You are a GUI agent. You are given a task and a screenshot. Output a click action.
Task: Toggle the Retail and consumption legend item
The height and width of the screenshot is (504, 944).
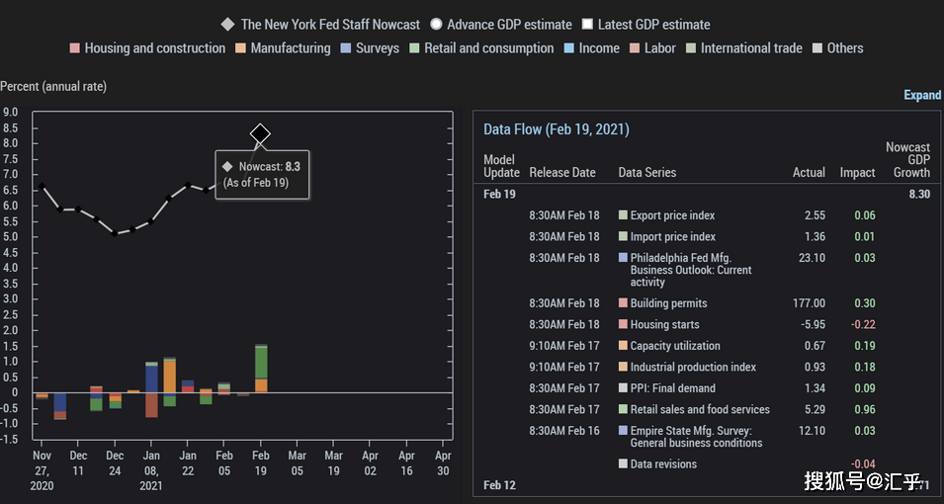481,48
